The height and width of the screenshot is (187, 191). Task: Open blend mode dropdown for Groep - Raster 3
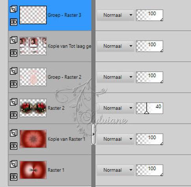pyautogui.click(x=115, y=15)
